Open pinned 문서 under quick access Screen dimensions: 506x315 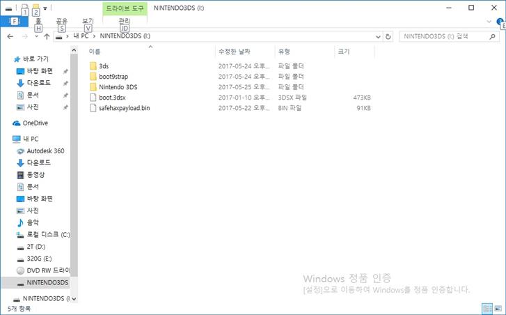click(x=33, y=95)
